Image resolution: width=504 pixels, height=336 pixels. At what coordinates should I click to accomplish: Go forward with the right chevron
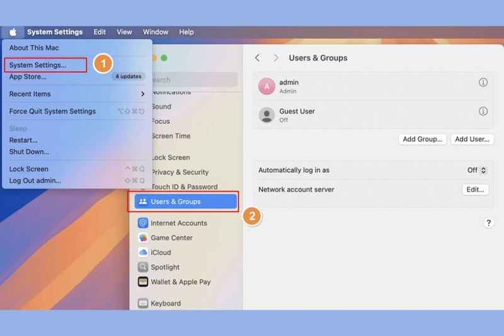pos(275,58)
